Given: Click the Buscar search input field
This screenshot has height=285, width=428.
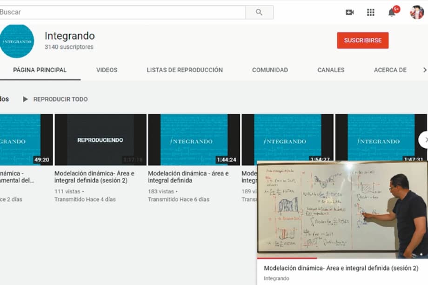Looking at the screenshot, I should (121, 12).
